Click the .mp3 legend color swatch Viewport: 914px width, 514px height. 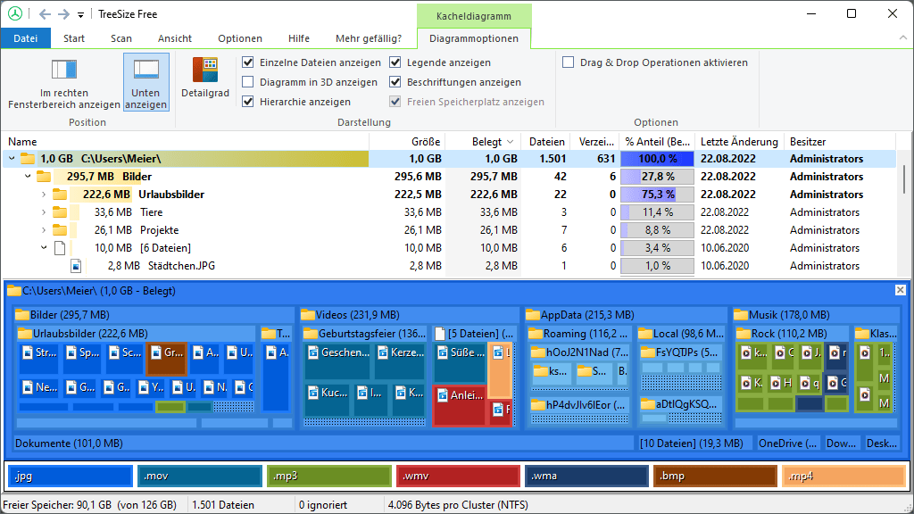[328, 476]
